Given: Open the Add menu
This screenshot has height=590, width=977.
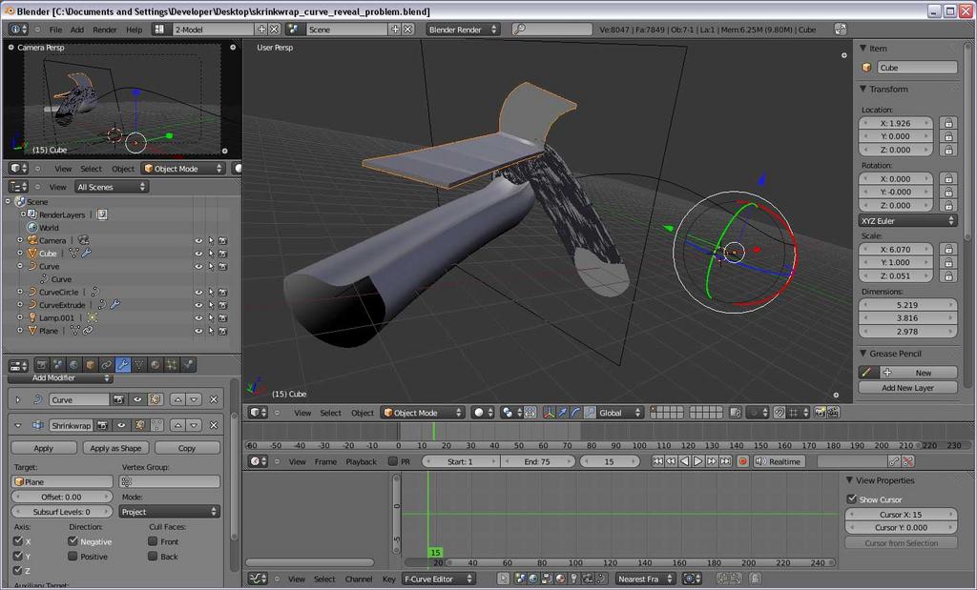Looking at the screenshot, I should click(x=76, y=30).
